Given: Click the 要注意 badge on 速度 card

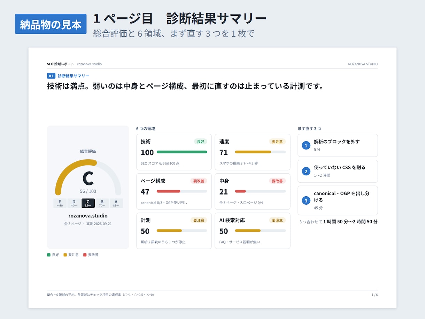Looking at the screenshot, I should [x=277, y=142].
